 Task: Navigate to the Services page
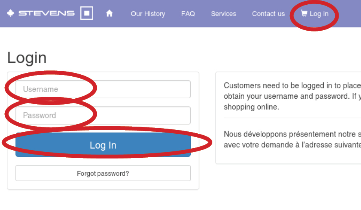pyautogui.click(x=223, y=14)
